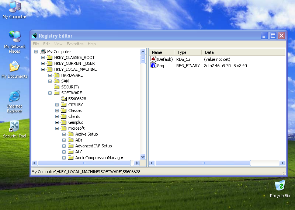Expand the Advanced INF Setup key
The height and width of the screenshot is (210, 295).
[x=64, y=146]
